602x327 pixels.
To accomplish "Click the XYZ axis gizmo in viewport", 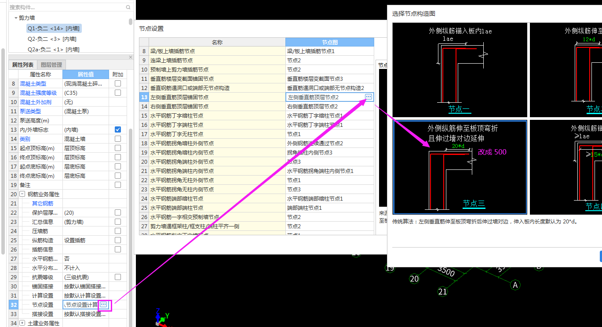I will (x=161, y=318).
